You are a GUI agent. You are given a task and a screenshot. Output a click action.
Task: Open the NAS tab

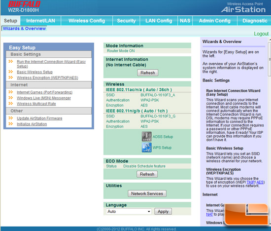(185, 21)
